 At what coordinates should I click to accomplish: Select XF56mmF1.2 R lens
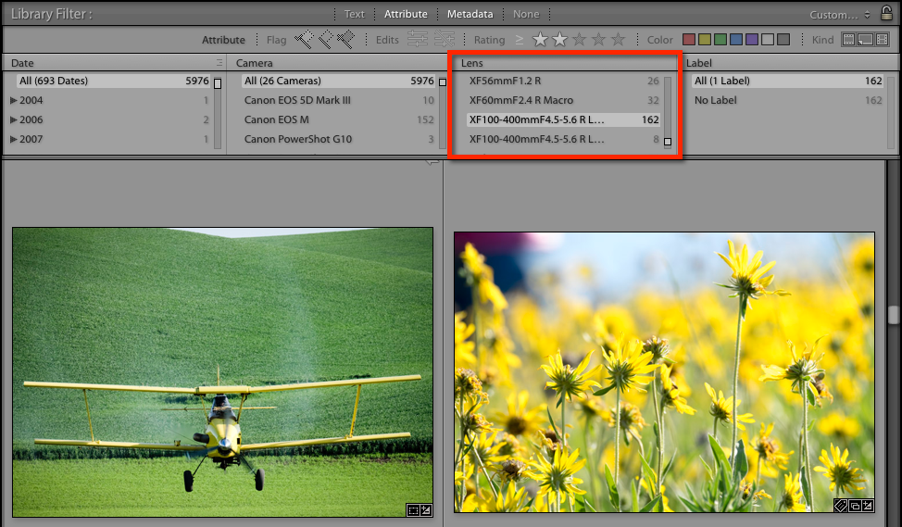coord(564,81)
